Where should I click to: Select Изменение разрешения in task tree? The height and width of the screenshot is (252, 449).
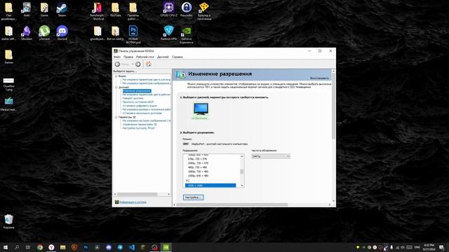coord(137,91)
